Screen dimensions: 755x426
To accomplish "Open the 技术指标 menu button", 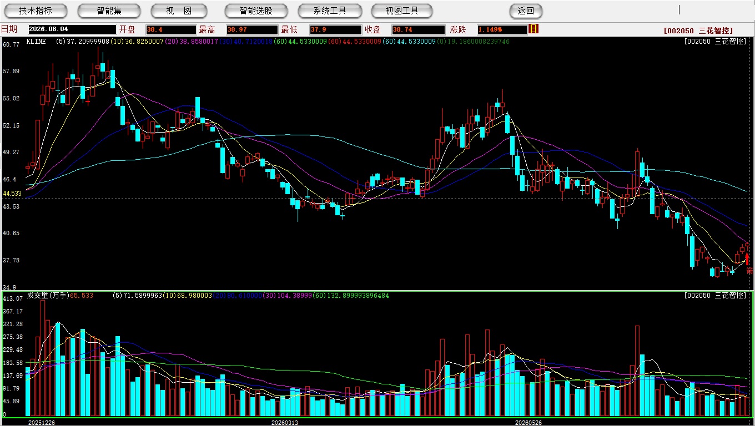I will click(36, 11).
